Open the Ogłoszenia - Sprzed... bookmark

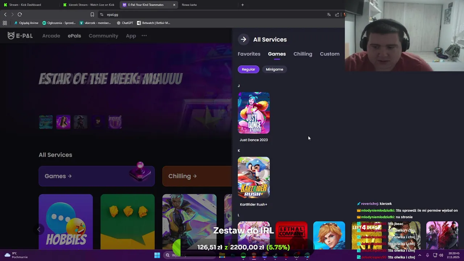click(59, 23)
